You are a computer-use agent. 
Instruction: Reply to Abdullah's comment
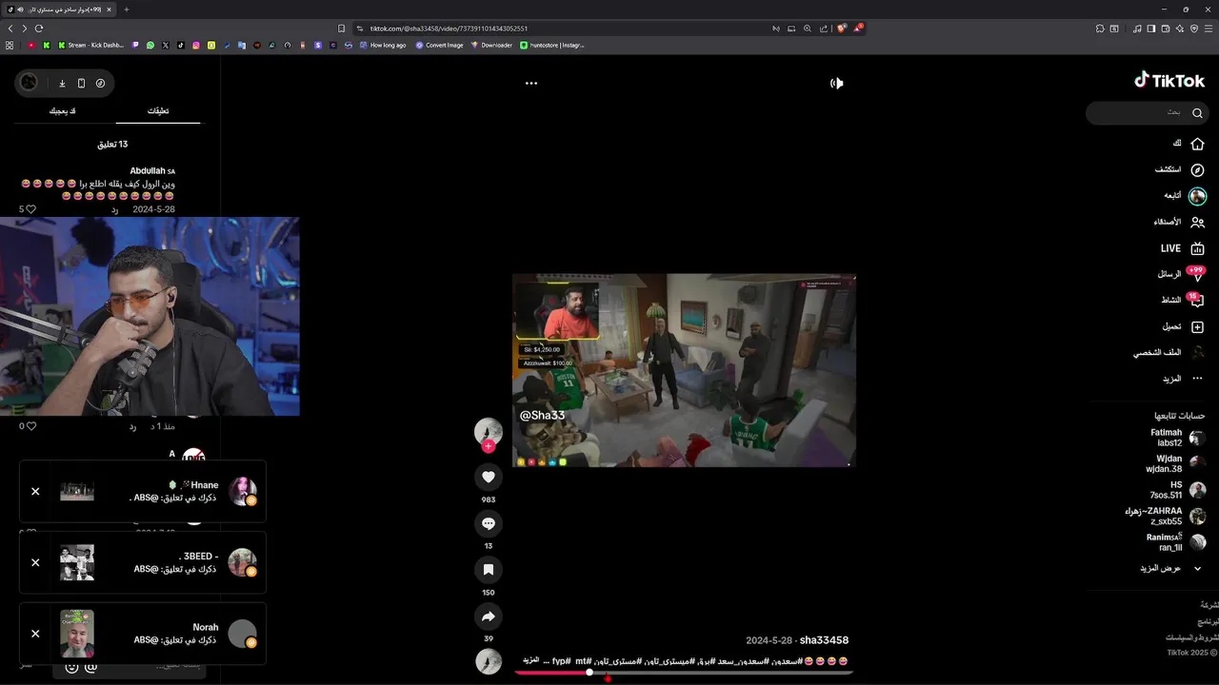[x=114, y=209]
